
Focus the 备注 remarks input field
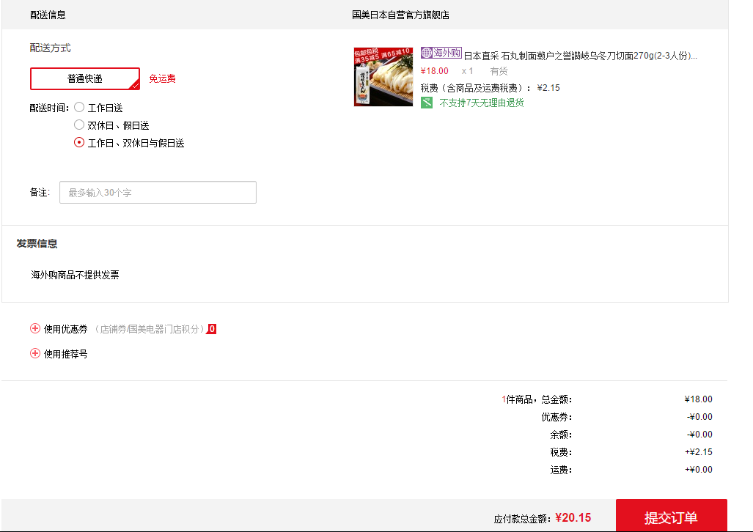(x=158, y=193)
